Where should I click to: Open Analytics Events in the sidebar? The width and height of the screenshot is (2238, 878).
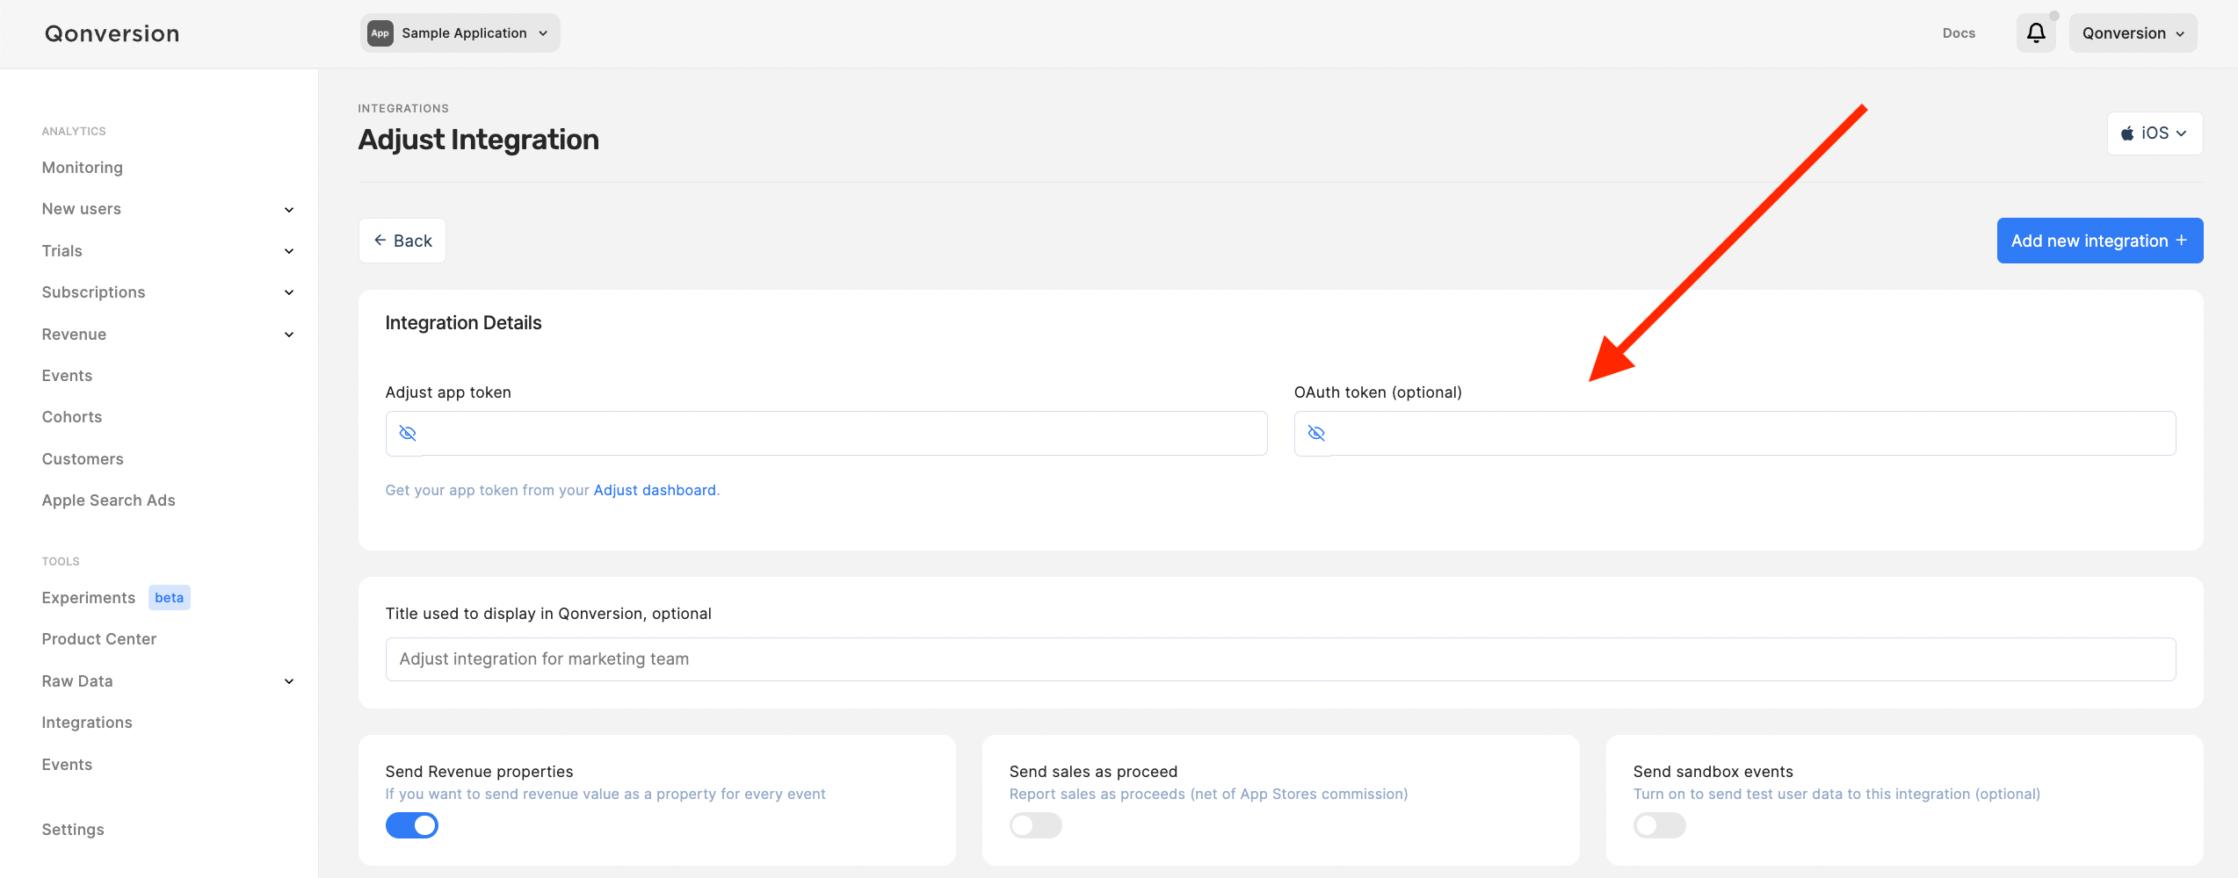click(x=67, y=376)
